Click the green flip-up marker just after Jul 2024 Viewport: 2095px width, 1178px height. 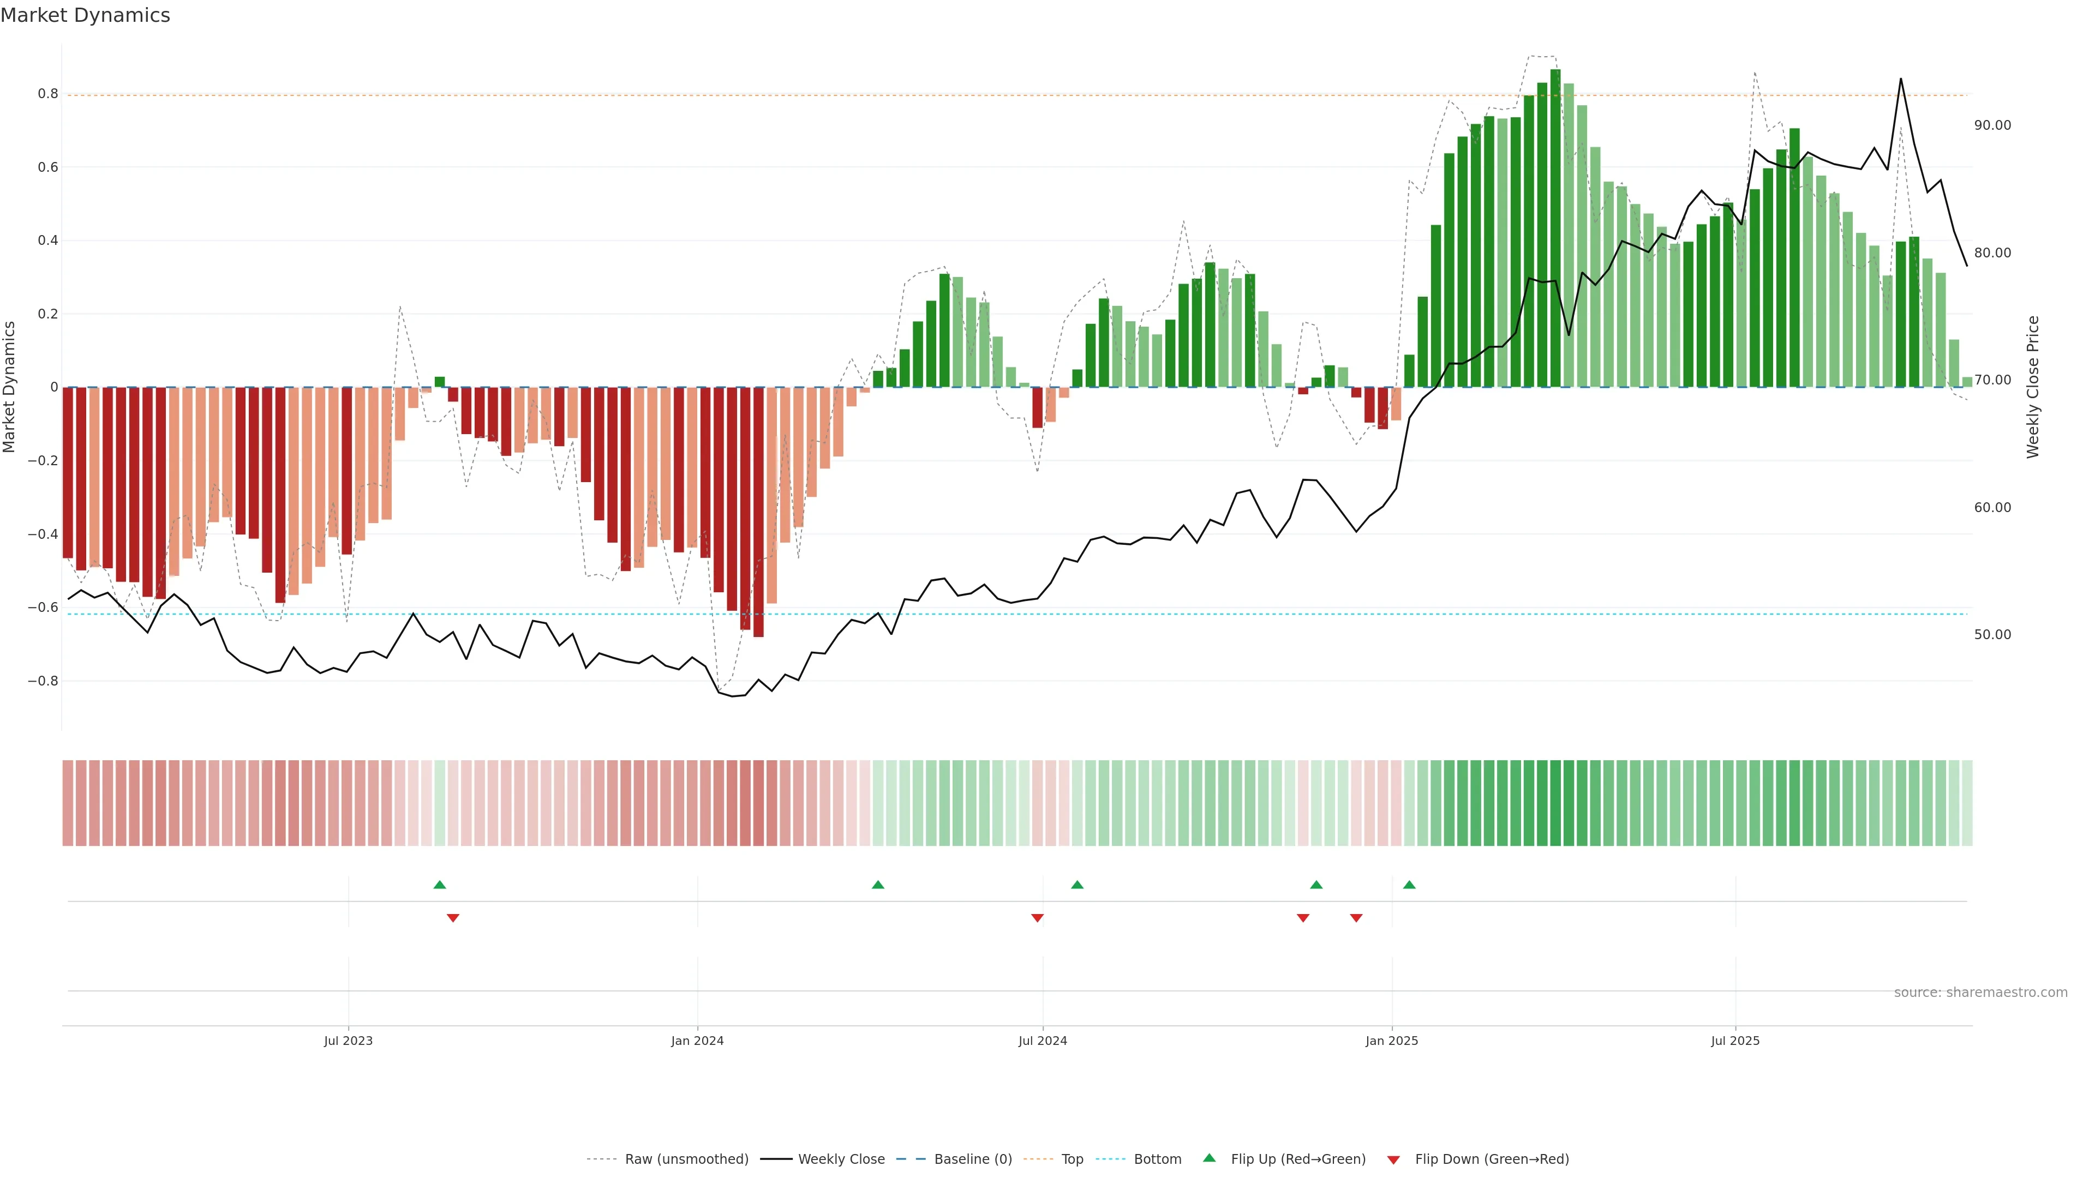point(1077,885)
